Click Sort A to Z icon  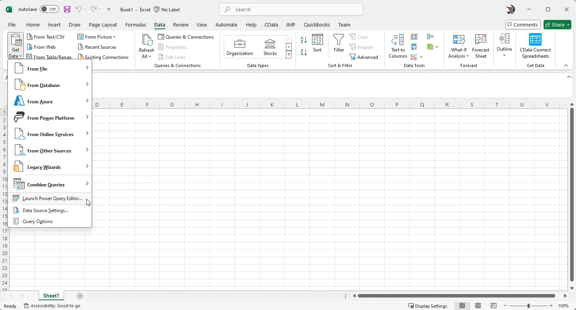(304, 40)
